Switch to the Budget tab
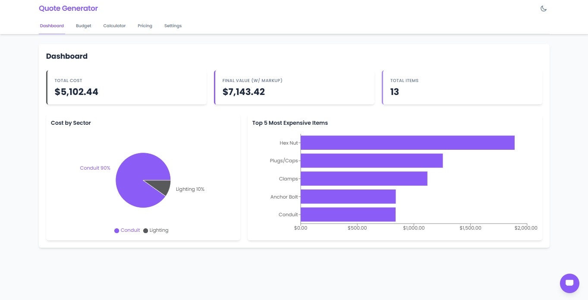Screen dimensions: 588x300 (83, 25)
